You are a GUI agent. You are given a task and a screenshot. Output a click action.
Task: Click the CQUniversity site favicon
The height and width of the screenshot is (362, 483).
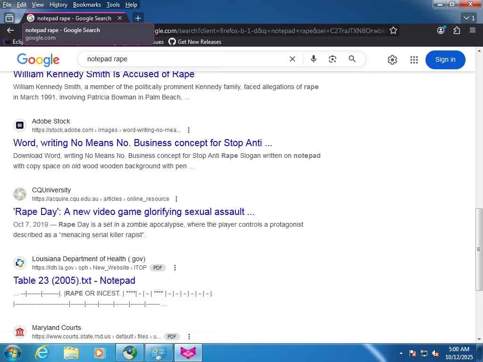click(20, 194)
